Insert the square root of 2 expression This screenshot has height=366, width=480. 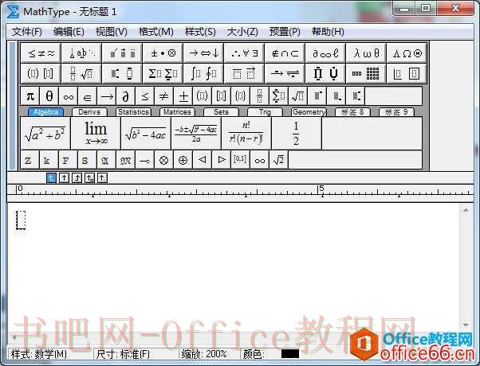(278, 160)
